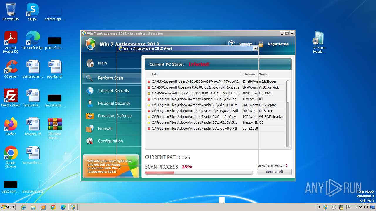Open familyrevie document on desktop

point(33,98)
